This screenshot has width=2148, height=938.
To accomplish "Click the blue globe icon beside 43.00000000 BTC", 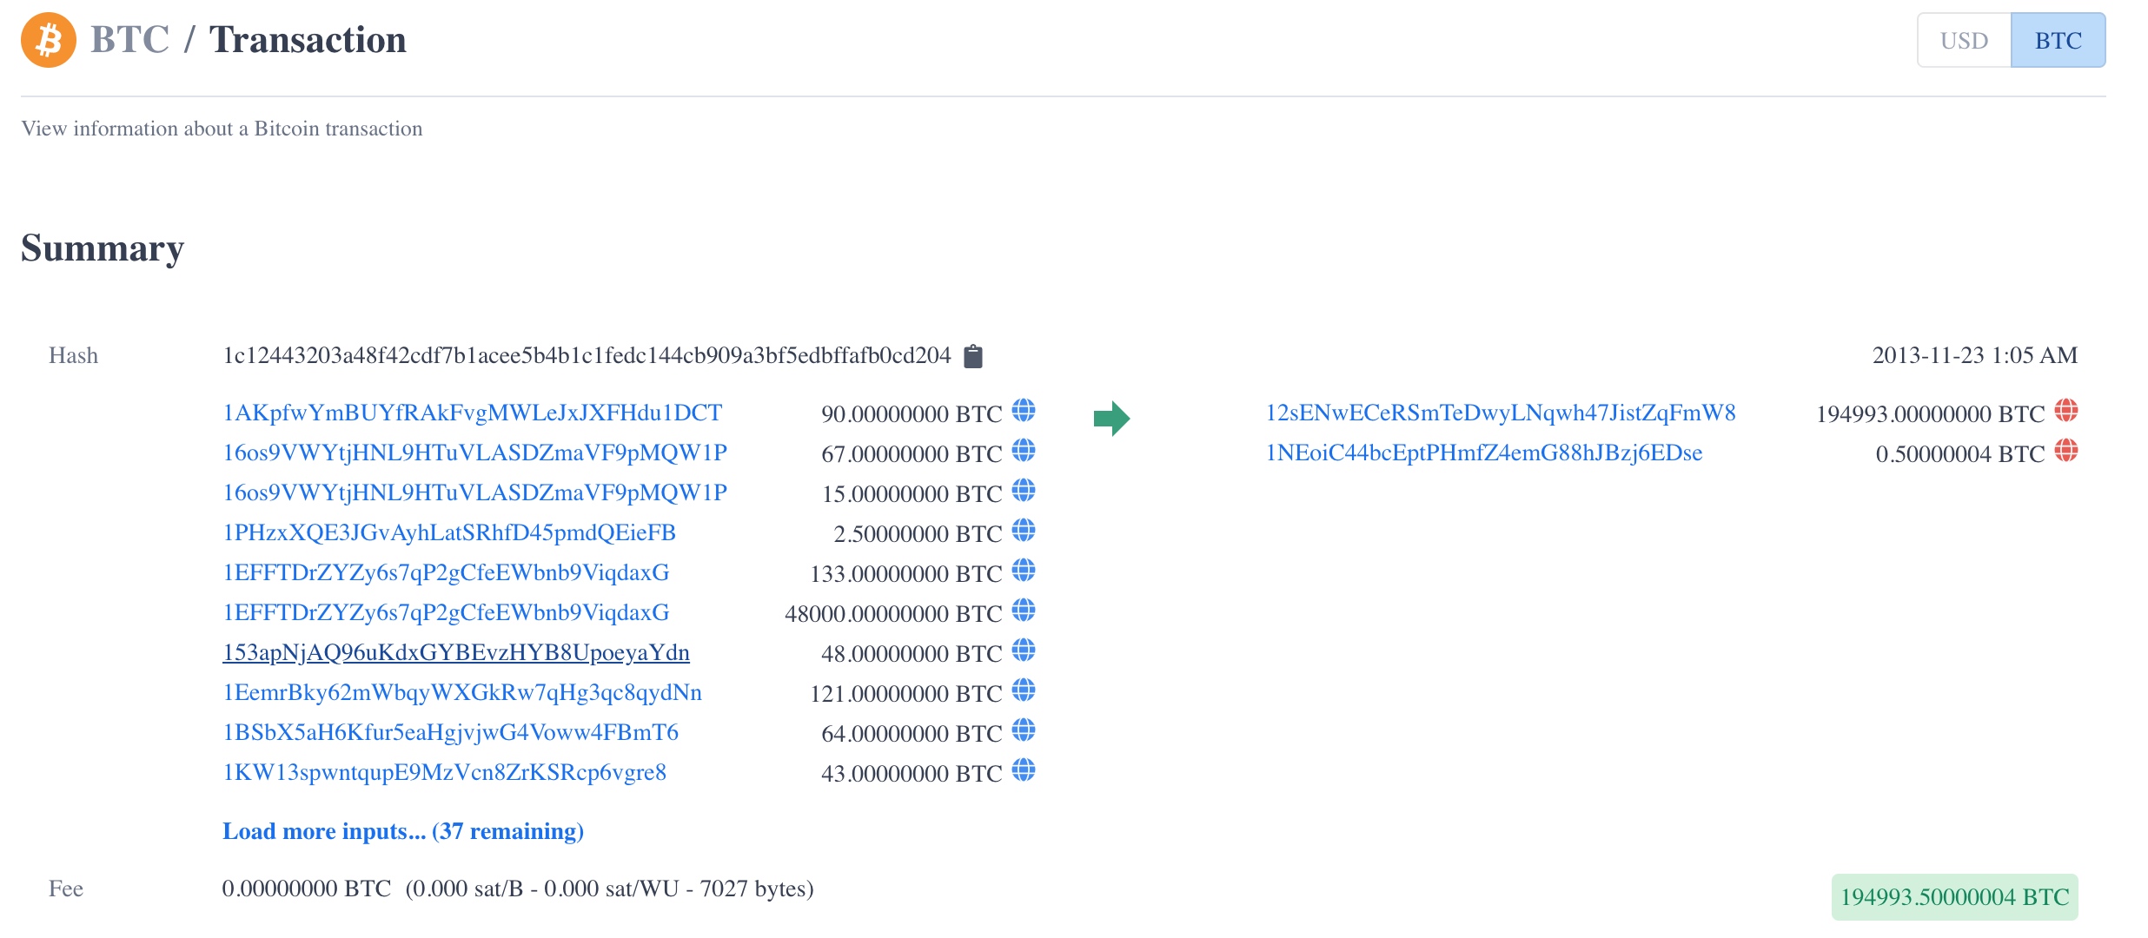I will click(1024, 770).
